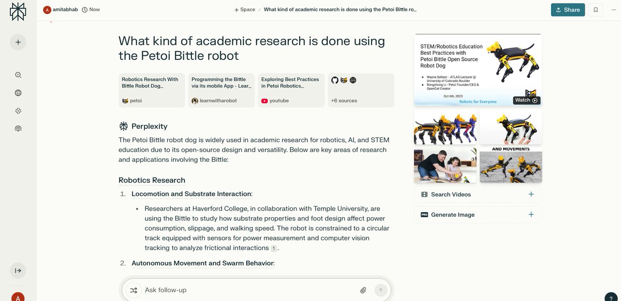
Task: Click the PRO badge beside Generate Image
Action: point(424,215)
